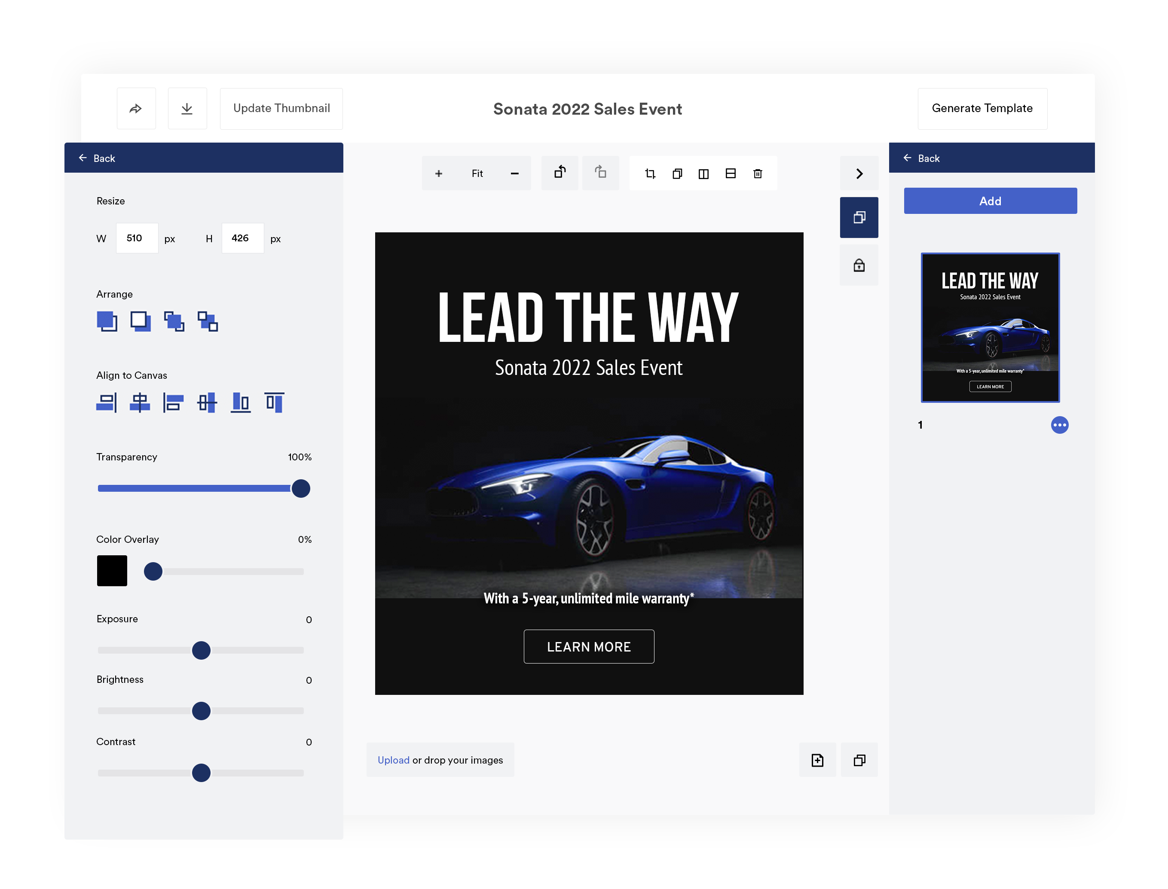The height and width of the screenshot is (889, 1168).
Task: Click the Fit zoom level button
Action: pyautogui.click(x=477, y=174)
